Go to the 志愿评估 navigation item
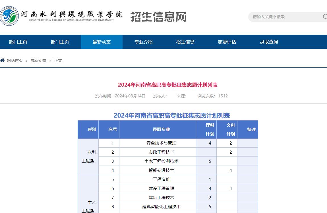This screenshot has height=213, width=327. [x=227, y=42]
